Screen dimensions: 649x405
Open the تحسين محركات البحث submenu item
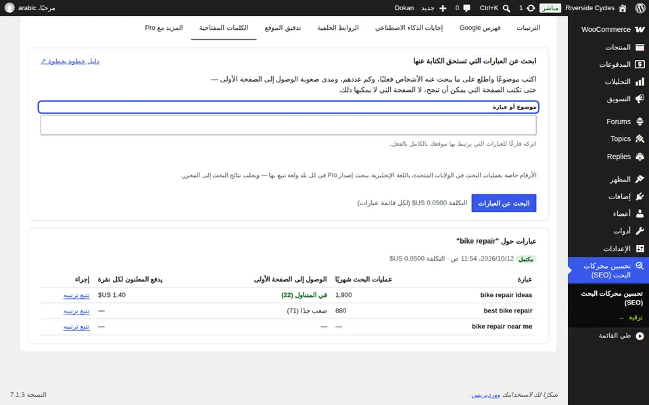[612, 298]
